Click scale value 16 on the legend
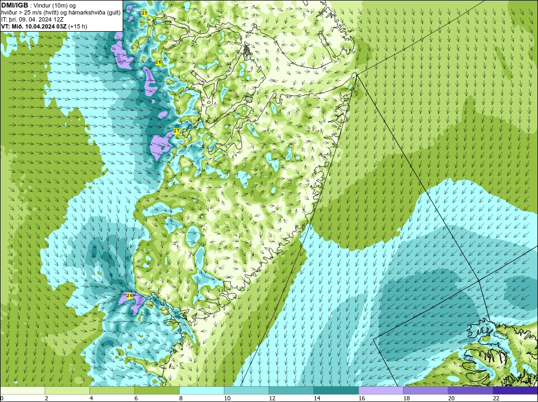Screen dimensions: 538x402 [x=362, y=398]
